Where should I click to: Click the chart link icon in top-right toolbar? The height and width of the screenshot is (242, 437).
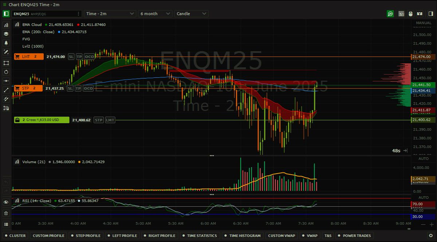tap(420, 14)
